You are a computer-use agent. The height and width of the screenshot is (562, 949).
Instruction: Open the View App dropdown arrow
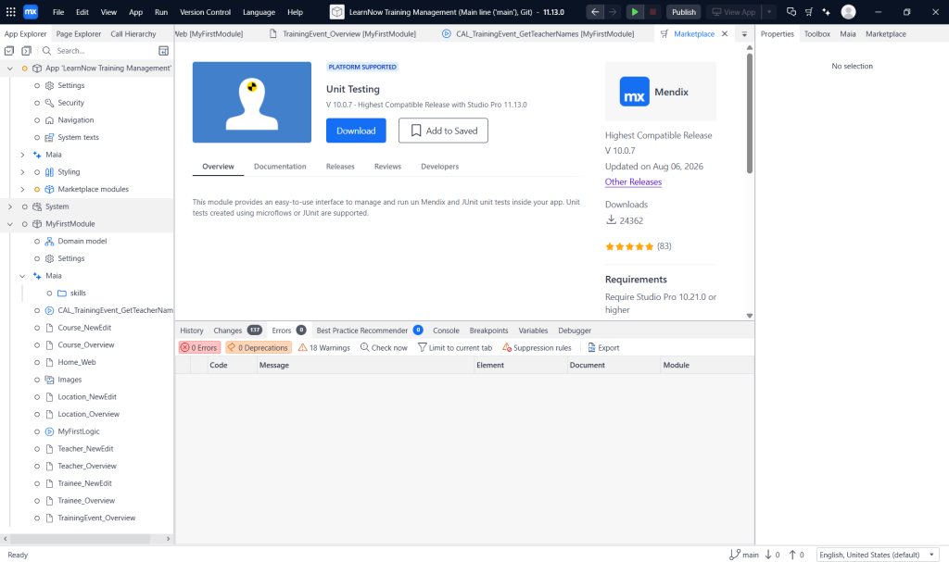pos(768,11)
